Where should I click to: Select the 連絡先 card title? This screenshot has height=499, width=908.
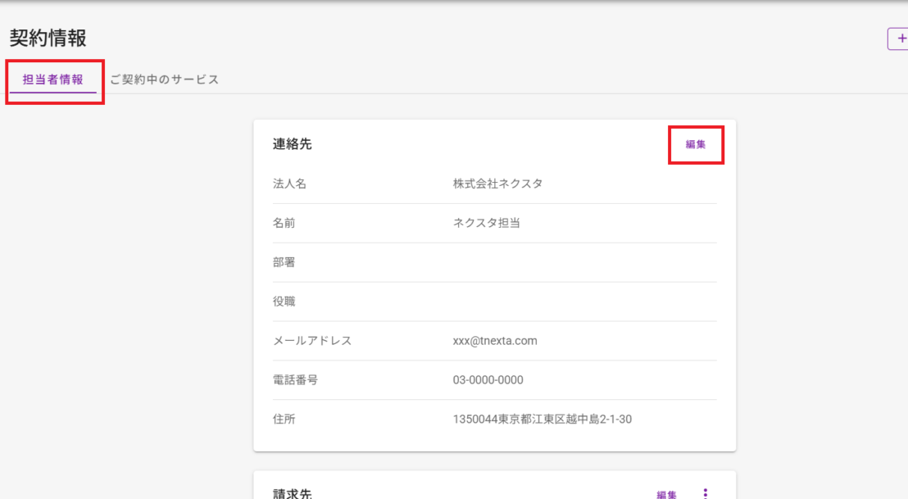(x=293, y=144)
